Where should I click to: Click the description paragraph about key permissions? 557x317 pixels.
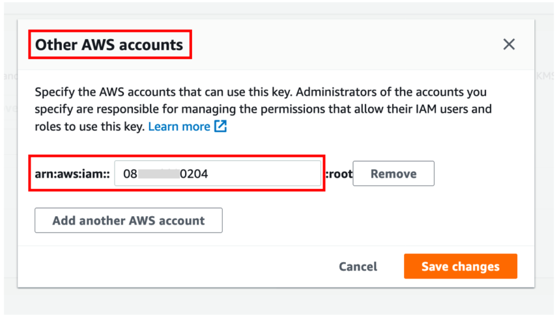coord(263,109)
